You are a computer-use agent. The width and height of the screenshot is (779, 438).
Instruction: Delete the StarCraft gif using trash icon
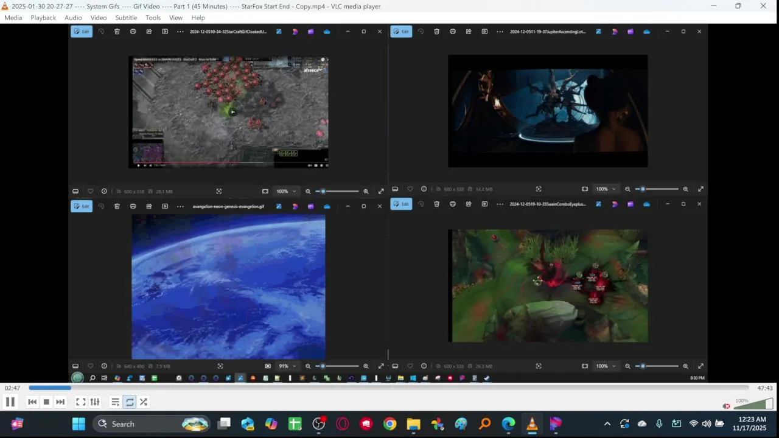click(x=117, y=32)
